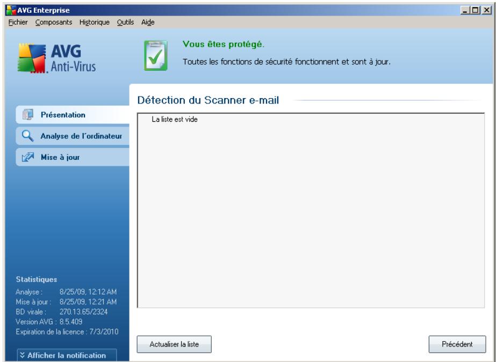Viewport: 496px width, 362px height.
Task: Click the magnifier scan icon
Action: [x=27, y=136]
